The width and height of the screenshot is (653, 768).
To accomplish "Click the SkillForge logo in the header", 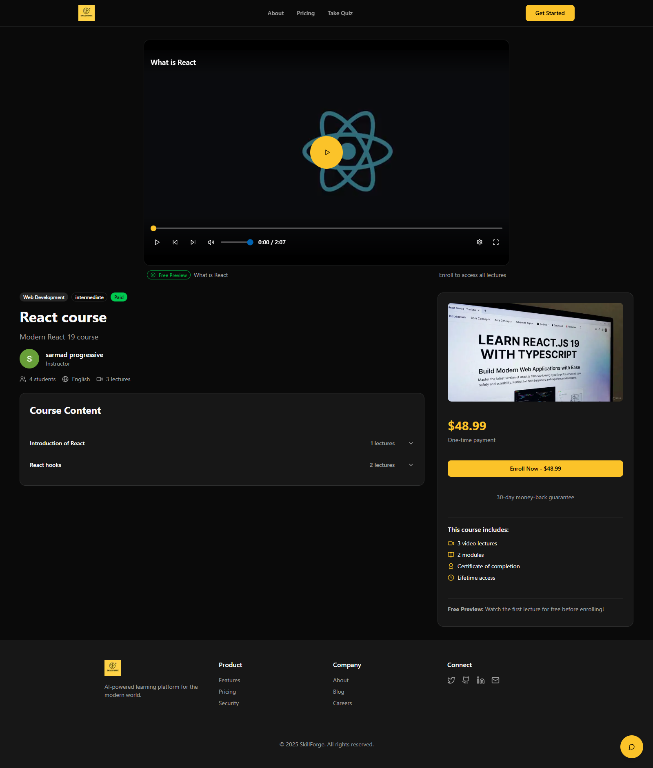I will pos(86,13).
